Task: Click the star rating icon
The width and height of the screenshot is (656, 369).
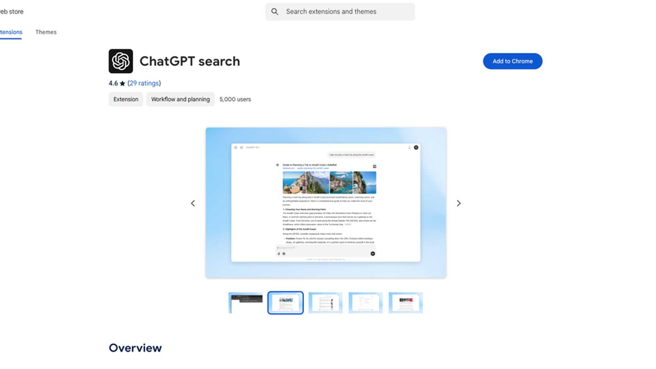Action: point(122,83)
